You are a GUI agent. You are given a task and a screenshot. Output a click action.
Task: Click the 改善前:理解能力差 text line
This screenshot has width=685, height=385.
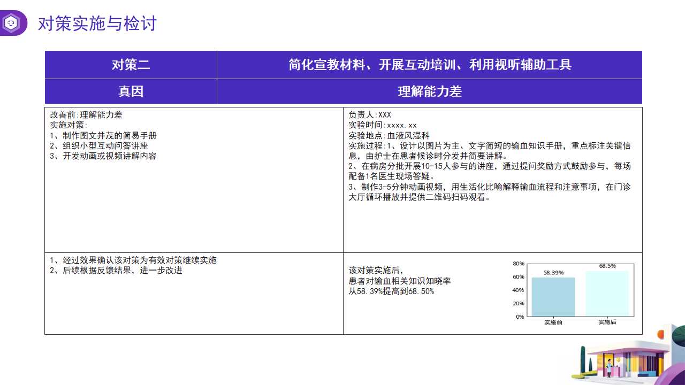click(86, 115)
